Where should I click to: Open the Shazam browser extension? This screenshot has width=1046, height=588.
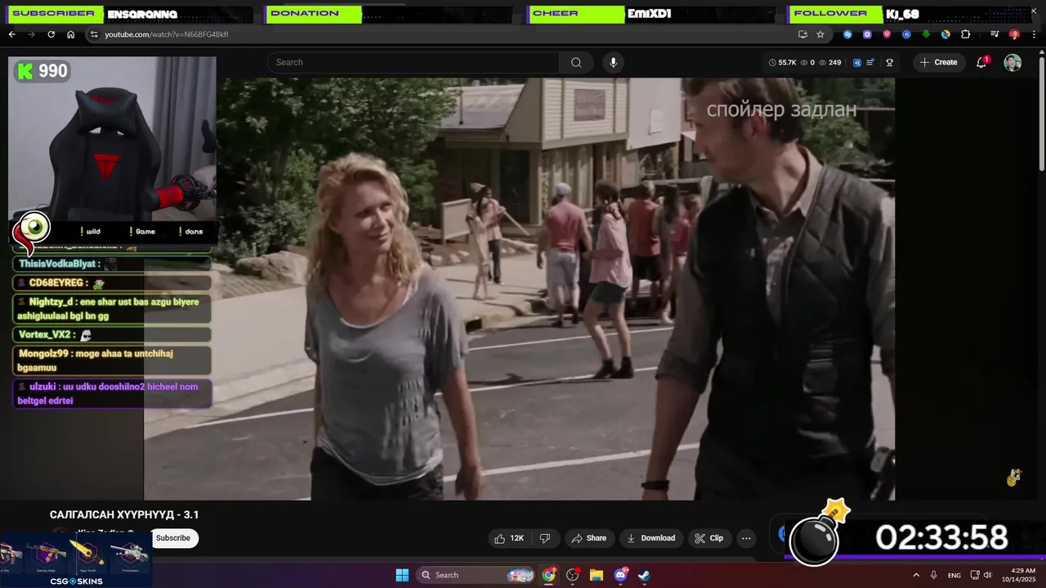pos(847,34)
